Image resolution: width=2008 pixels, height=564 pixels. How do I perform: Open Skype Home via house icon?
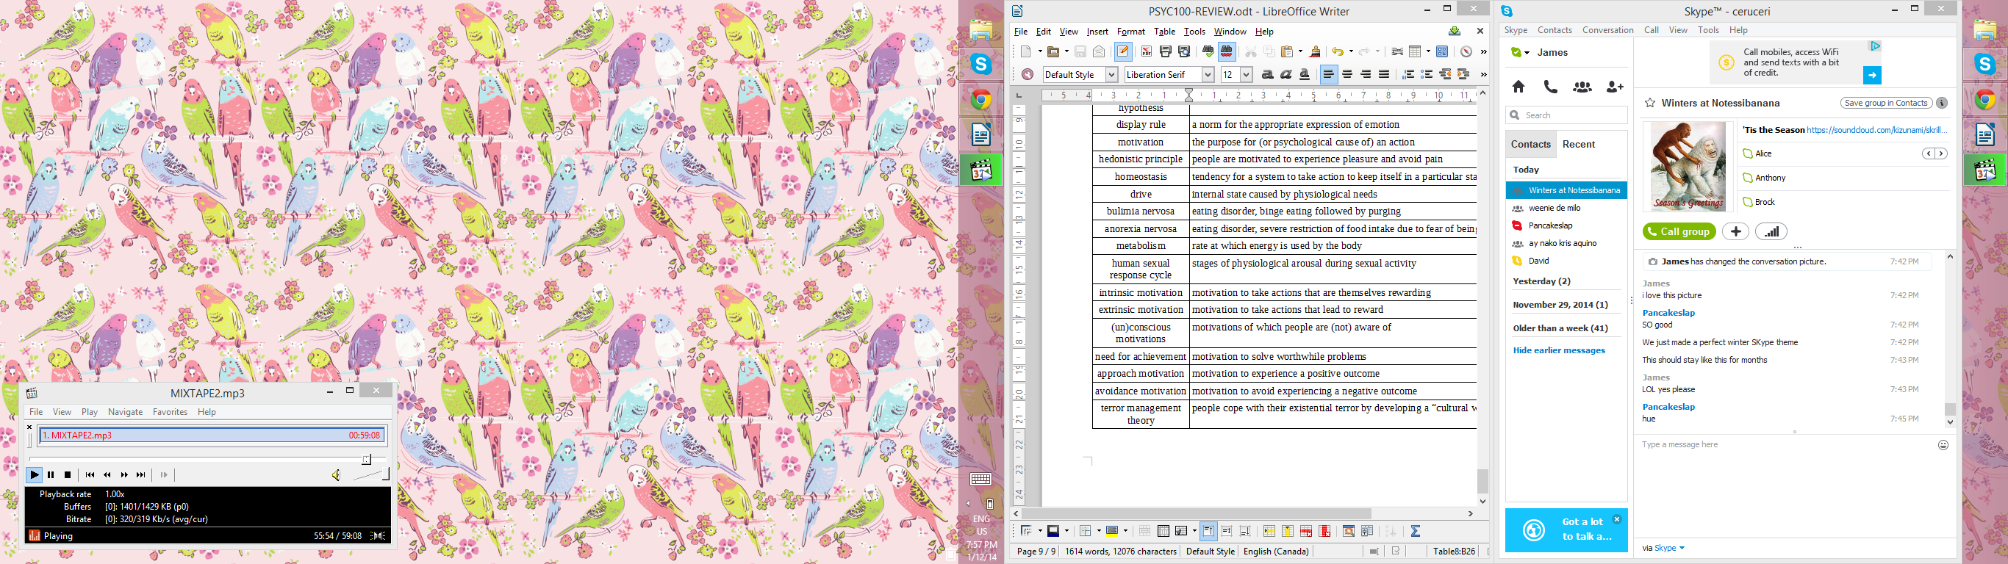click(1518, 87)
